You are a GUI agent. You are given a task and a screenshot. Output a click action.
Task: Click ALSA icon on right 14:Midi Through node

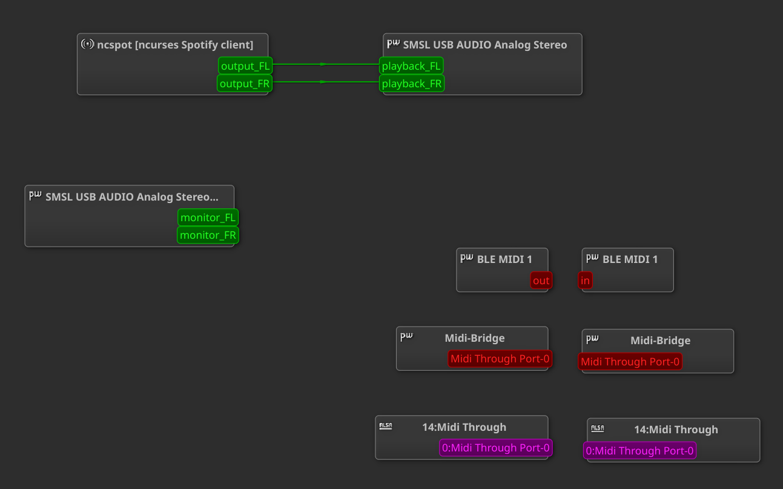597,428
